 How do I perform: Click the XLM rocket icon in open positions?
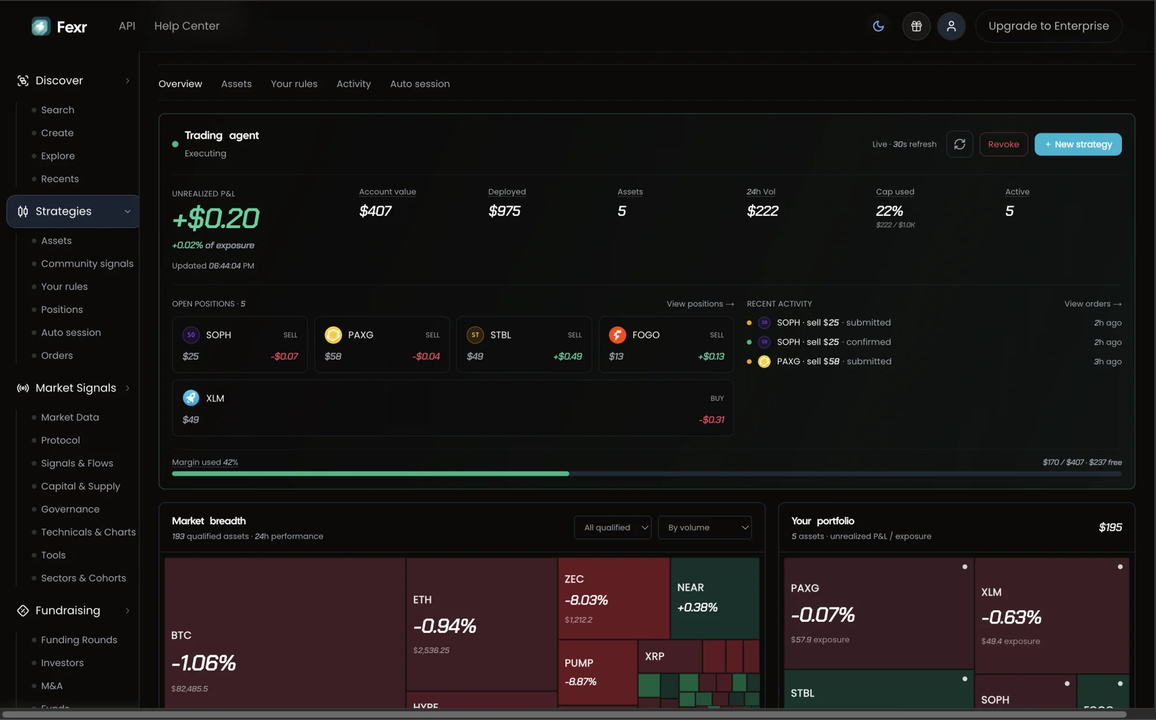[191, 398]
